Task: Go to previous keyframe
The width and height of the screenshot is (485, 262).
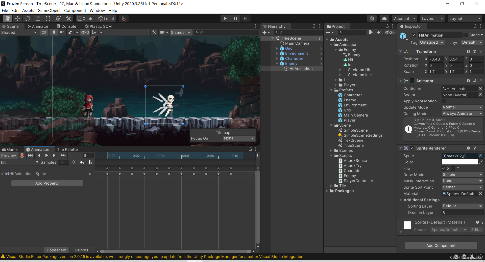Action: pyautogui.click(x=38, y=155)
